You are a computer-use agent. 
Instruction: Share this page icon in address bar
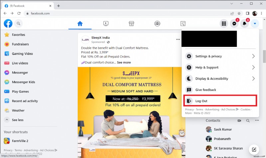(x=232, y=13)
